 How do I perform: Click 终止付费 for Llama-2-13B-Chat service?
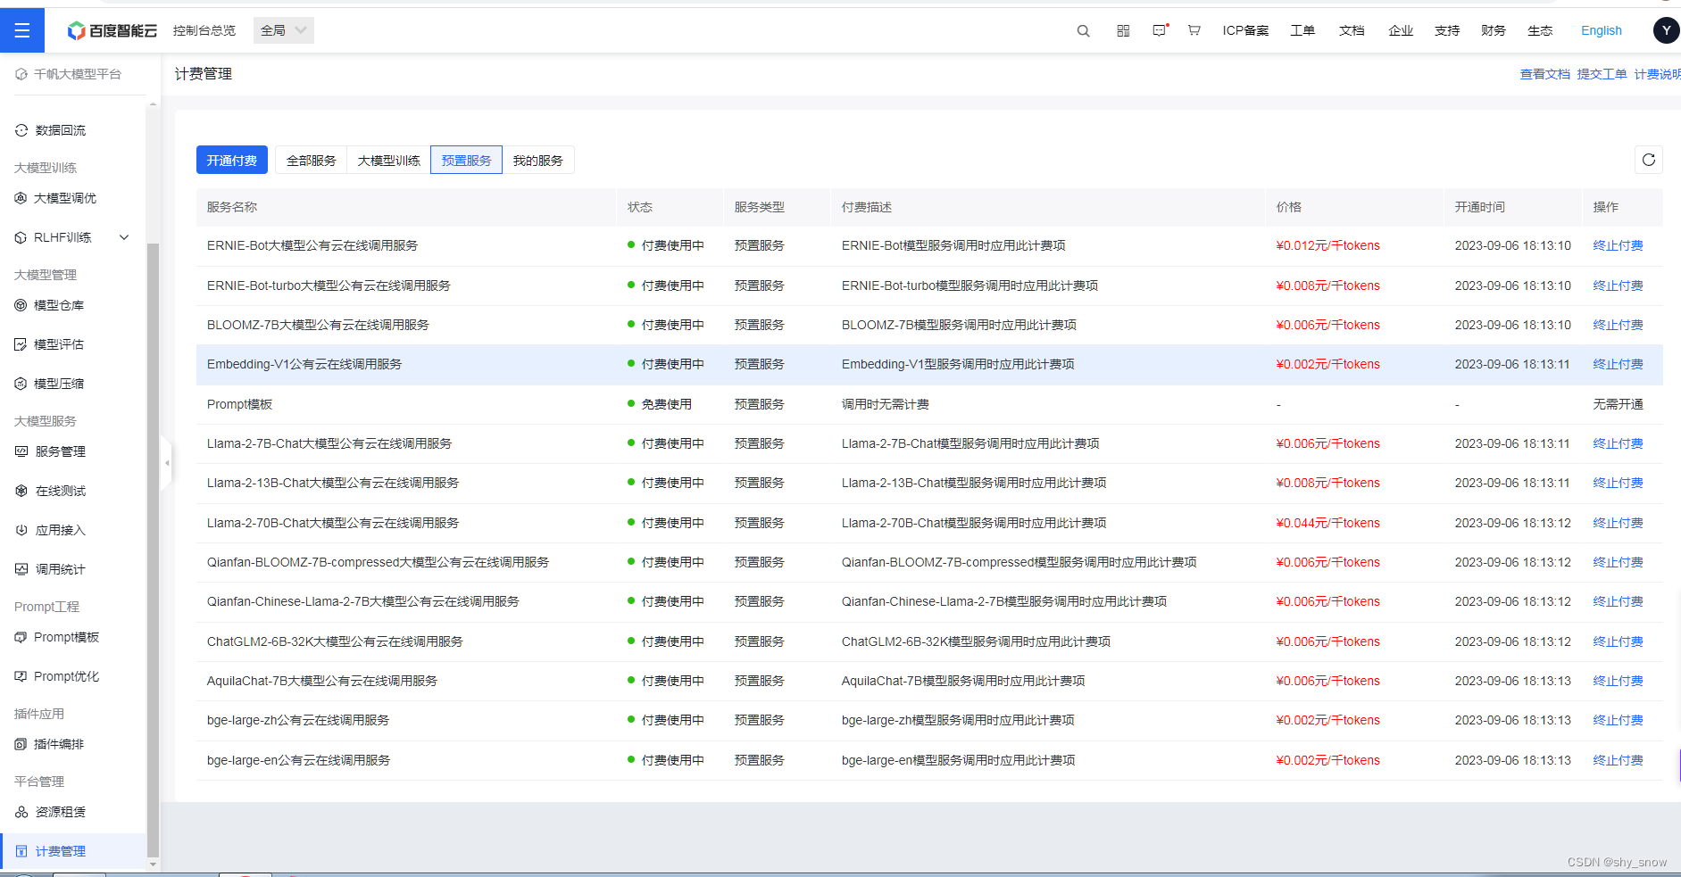click(x=1619, y=483)
